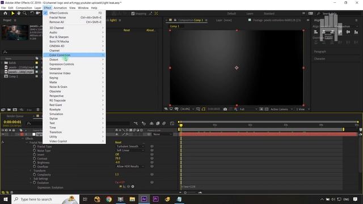363x204 pixels.
Task: Click Reset in Effect Controls panel
Action: click(x=126, y=30)
